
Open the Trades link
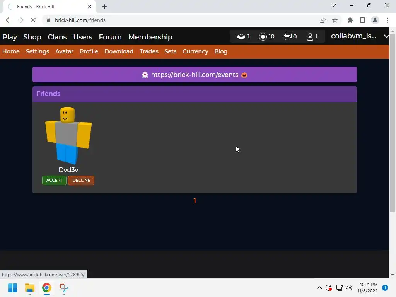point(149,51)
